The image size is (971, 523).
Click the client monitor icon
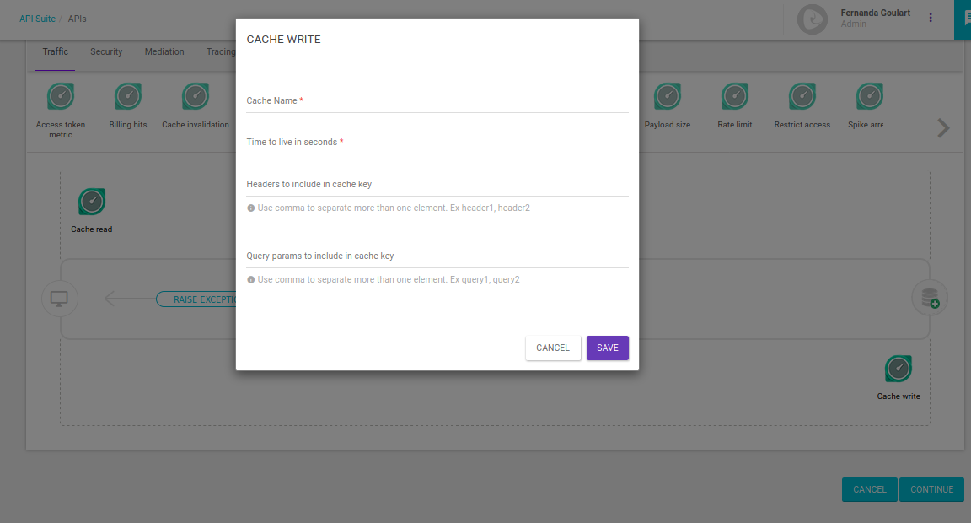pyautogui.click(x=60, y=299)
